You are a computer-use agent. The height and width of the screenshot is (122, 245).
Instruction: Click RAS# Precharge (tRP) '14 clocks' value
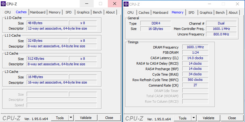pos(195,69)
